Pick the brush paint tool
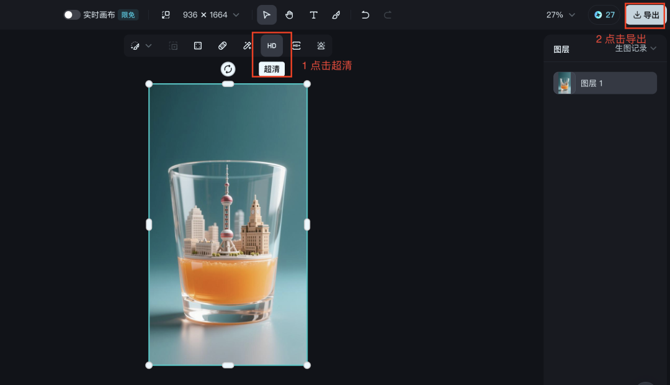 tap(336, 15)
